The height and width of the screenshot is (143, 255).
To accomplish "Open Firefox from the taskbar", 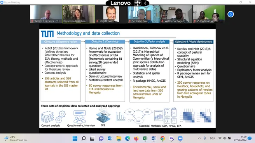I will [x=136, y=138].
